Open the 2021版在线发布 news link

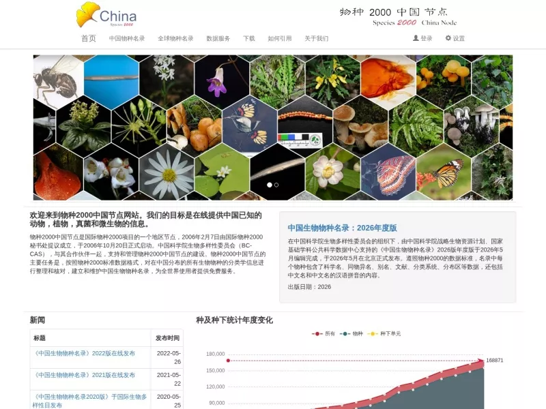[x=83, y=375]
